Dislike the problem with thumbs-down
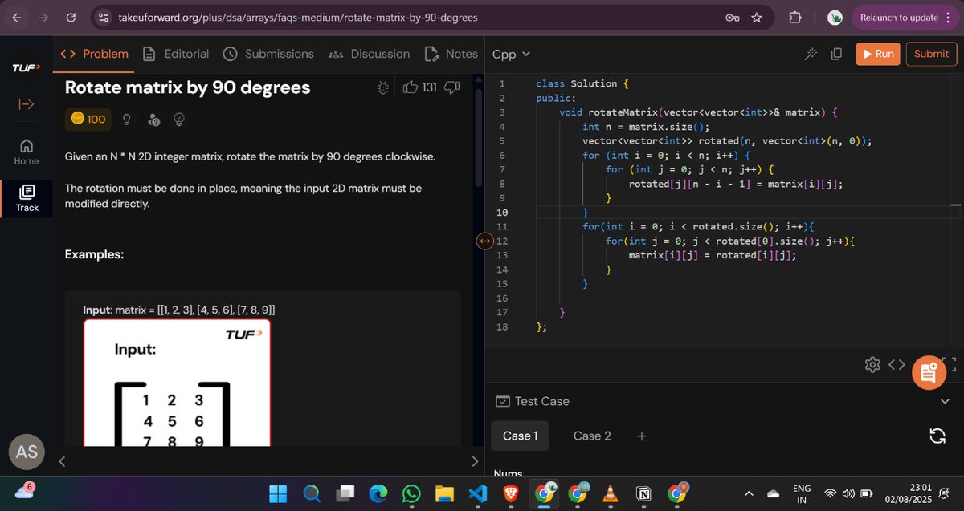The image size is (964, 511). (x=451, y=87)
